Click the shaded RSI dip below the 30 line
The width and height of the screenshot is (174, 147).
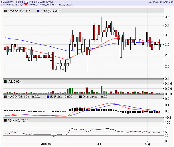coord(54,136)
